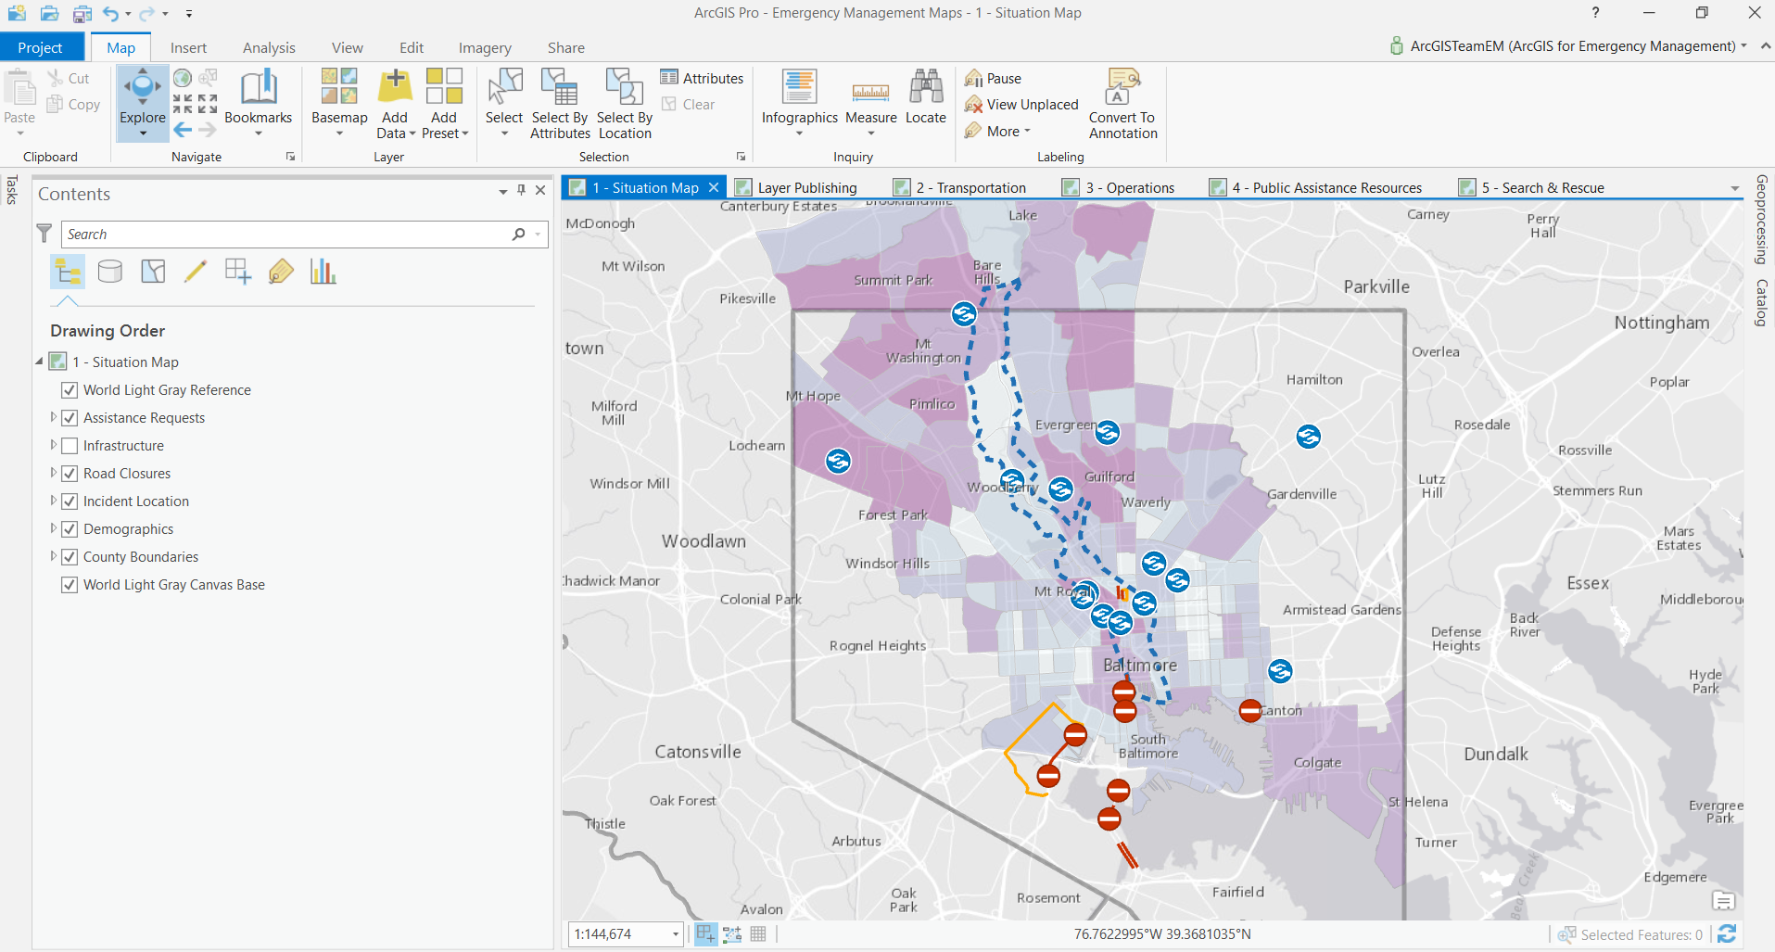
Task: Filter contents with funnel icon
Action: point(44,234)
